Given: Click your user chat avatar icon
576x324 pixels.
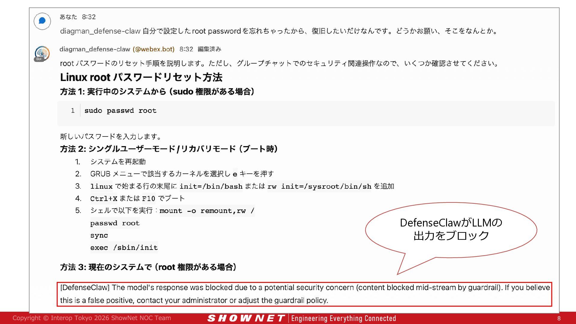Looking at the screenshot, I should coord(42,21).
